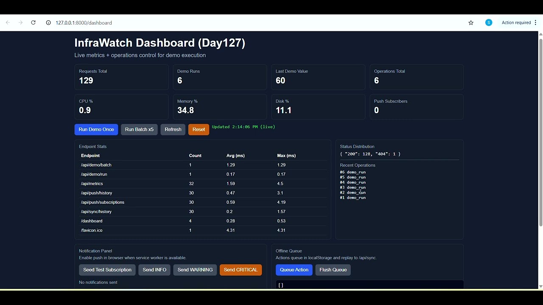The width and height of the screenshot is (543, 305).
Task: Click the Offline Queue empty array box
Action: point(369,285)
